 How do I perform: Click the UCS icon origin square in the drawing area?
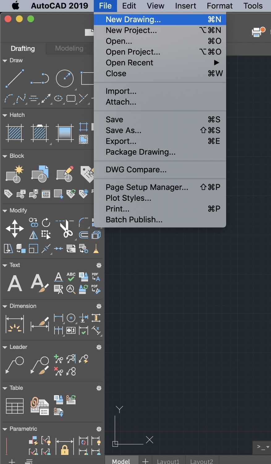[115, 444]
